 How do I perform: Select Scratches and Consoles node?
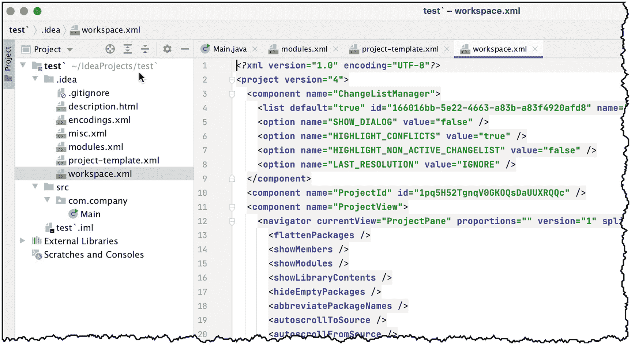94,255
